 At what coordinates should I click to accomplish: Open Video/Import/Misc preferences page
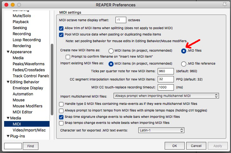click(x=29, y=130)
